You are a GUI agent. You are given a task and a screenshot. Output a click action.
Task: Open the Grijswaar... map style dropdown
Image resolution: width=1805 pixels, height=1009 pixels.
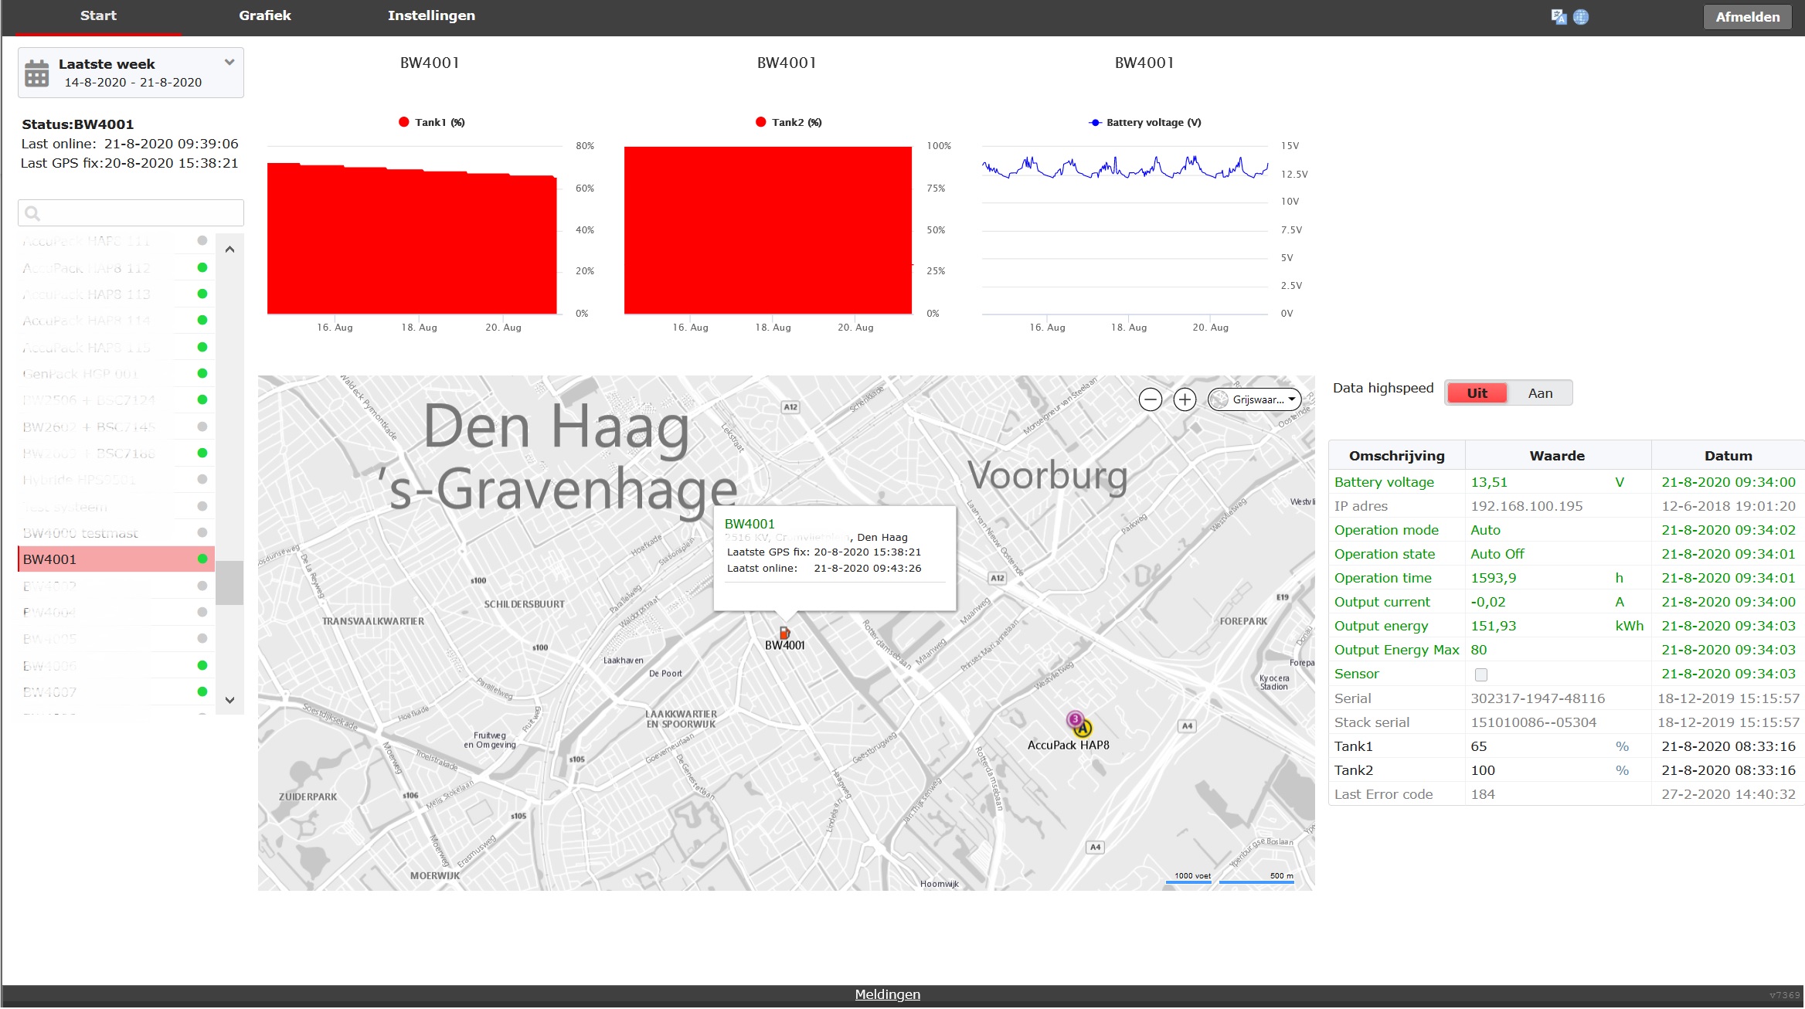[x=1255, y=399]
